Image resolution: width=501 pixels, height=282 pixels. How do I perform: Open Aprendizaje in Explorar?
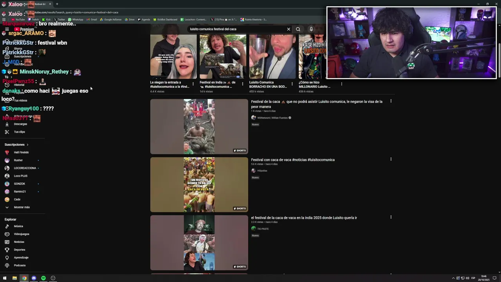21,258
